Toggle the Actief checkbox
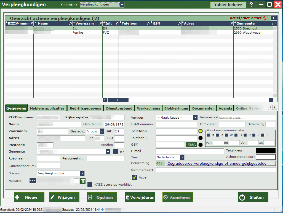The height and width of the screenshot is (213, 283). 134,177
